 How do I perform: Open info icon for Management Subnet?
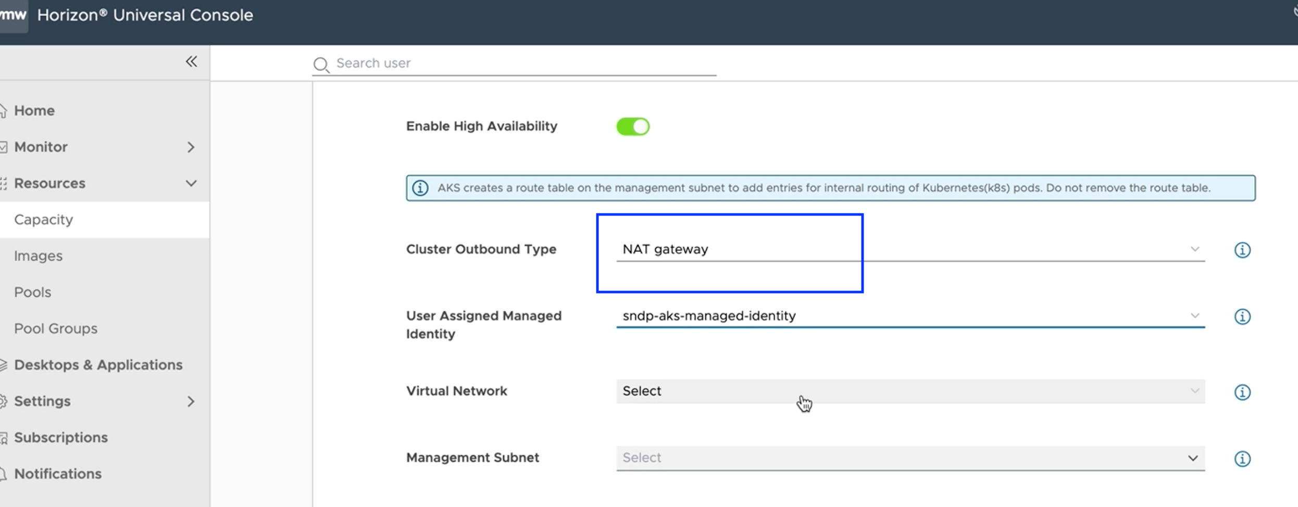click(1242, 459)
